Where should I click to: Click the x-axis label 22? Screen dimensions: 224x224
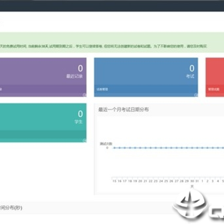(x=151, y=181)
